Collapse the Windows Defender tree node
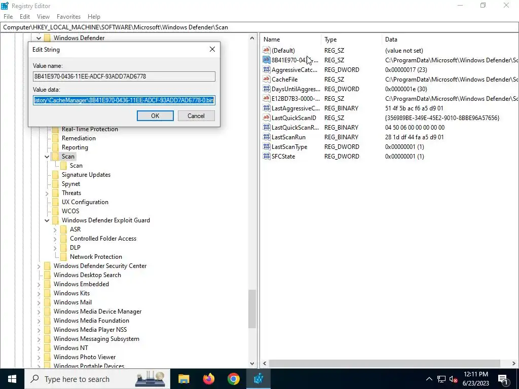 point(39,38)
